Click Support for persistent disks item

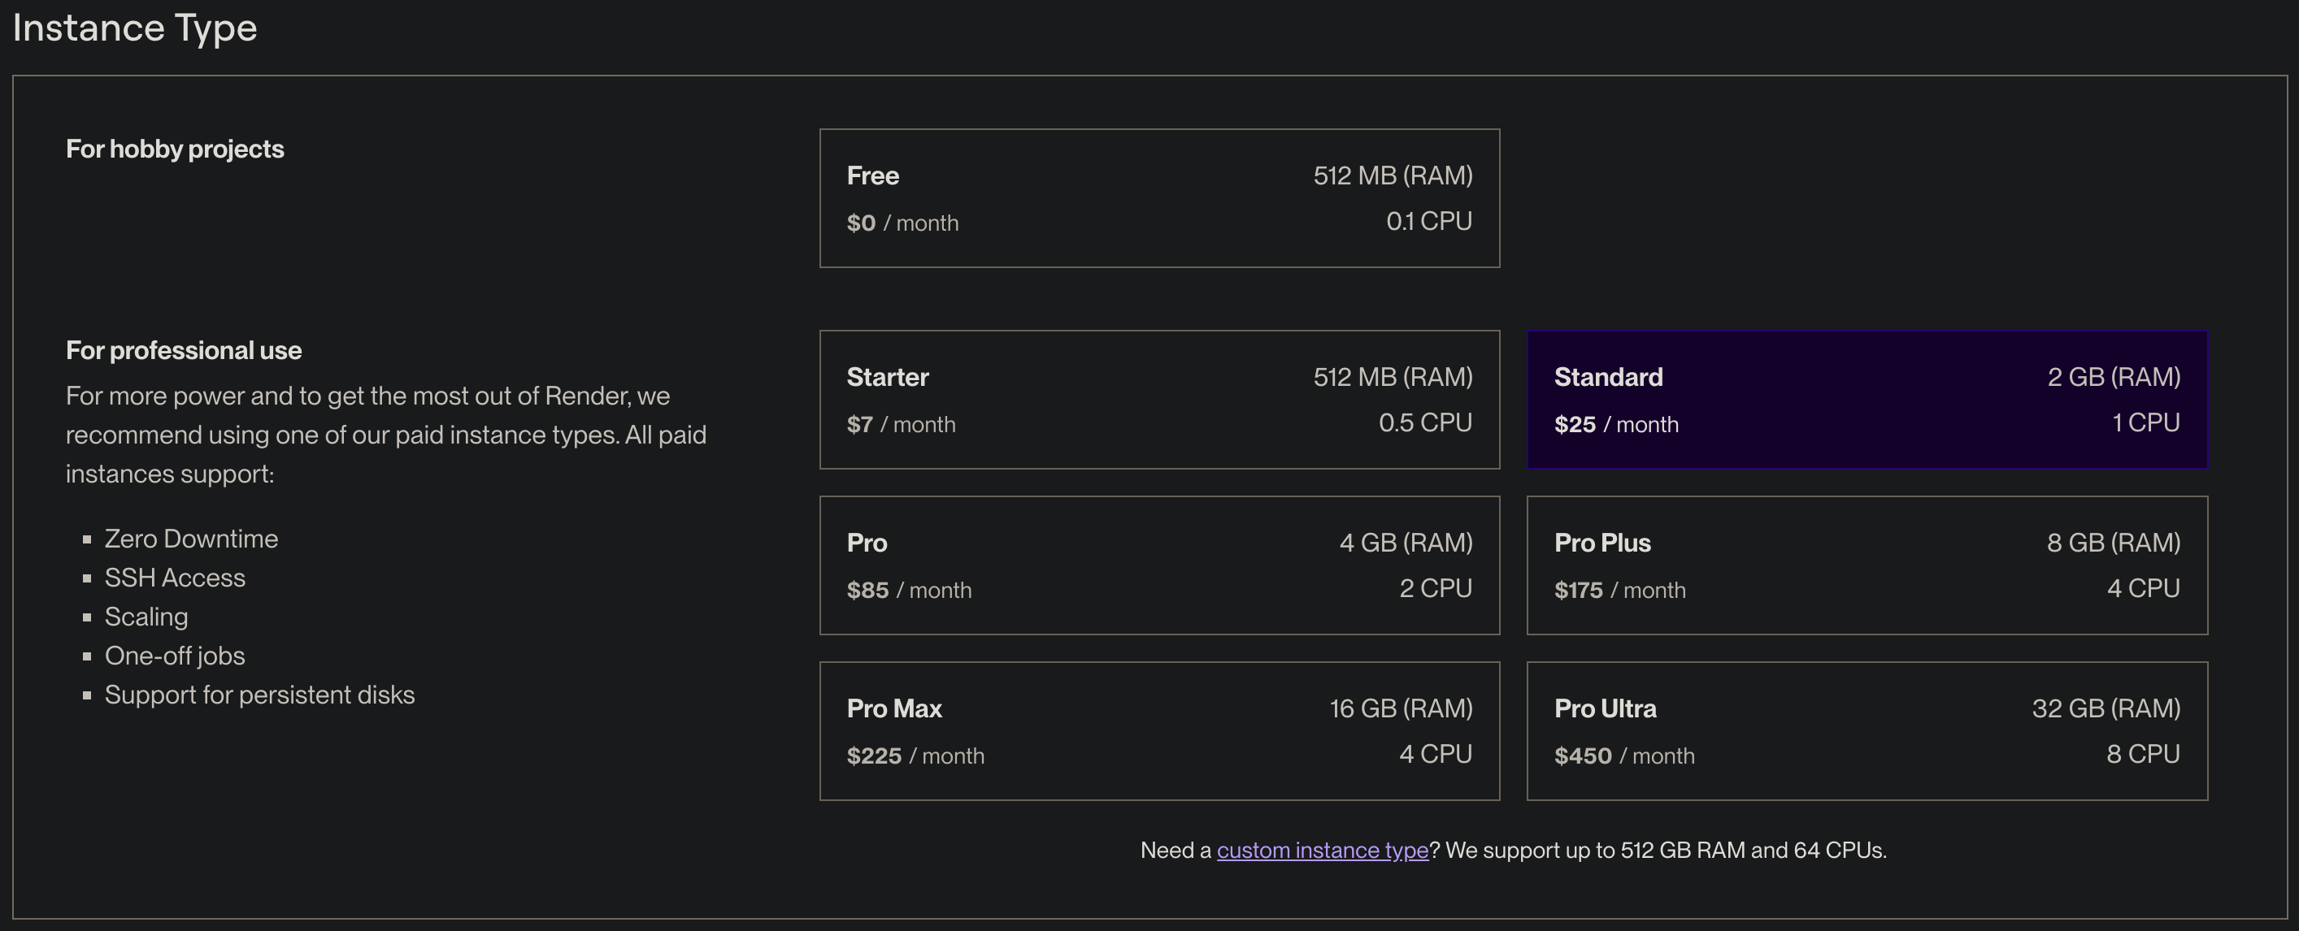coord(259,695)
